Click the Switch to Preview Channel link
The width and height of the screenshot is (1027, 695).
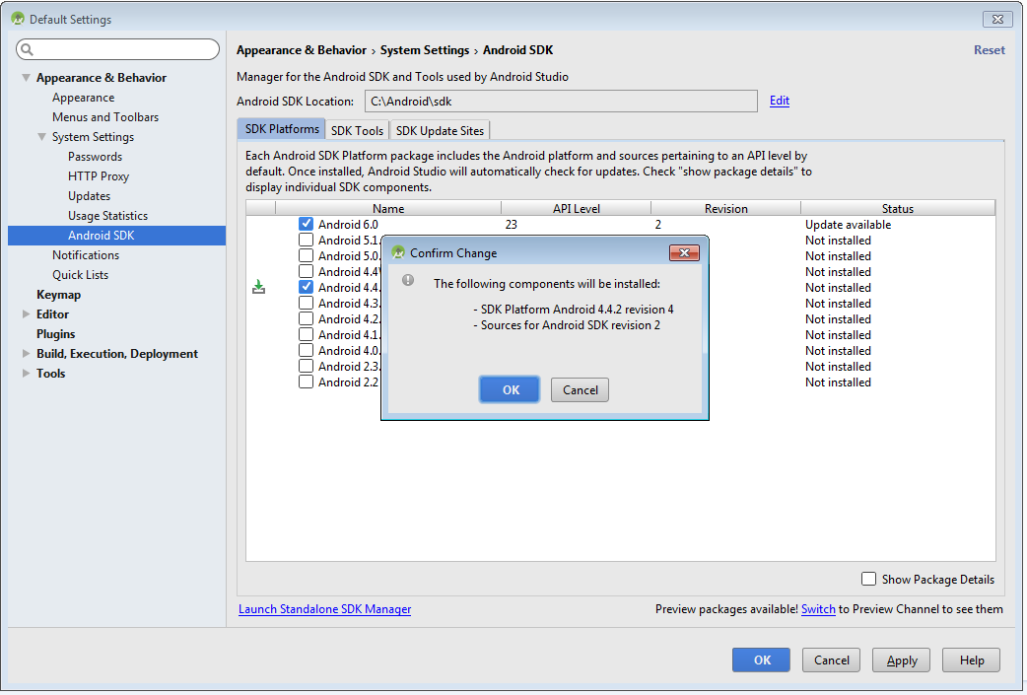click(x=818, y=608)
